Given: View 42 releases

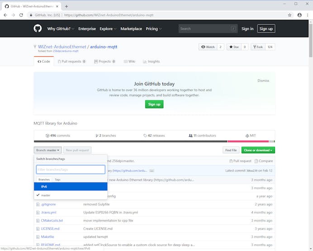Looking at the screenshot, I should click(154, 136).
